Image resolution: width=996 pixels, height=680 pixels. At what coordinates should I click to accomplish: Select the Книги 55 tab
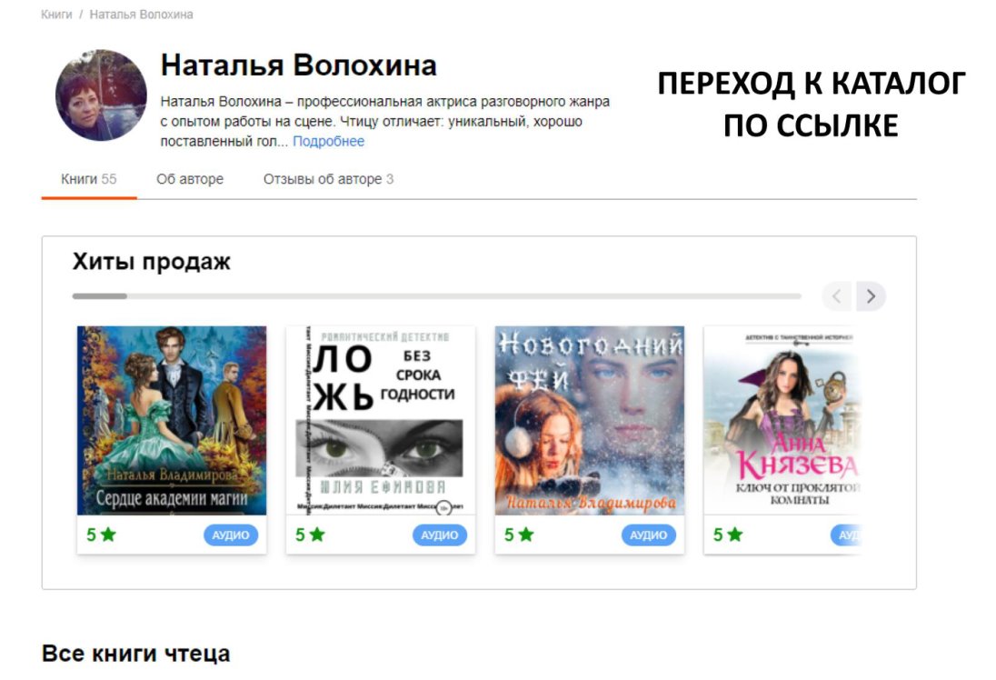click(89, 179)
